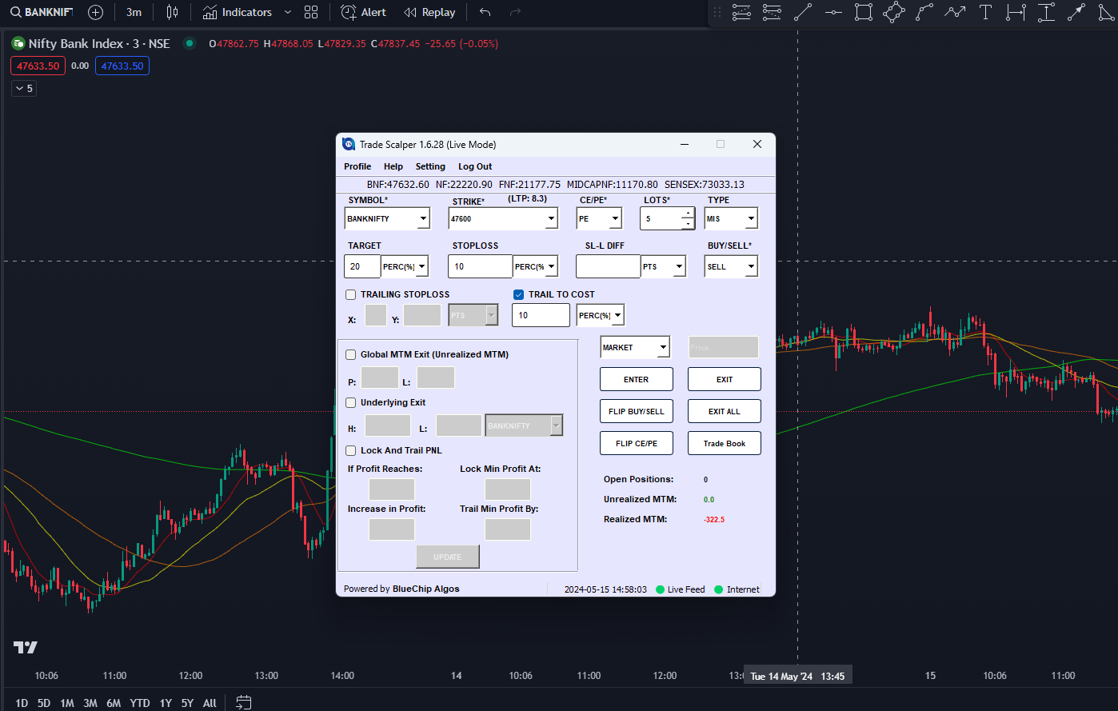Open the BUY/SELL dropdown showing SELL

click(x=731, y=266)
